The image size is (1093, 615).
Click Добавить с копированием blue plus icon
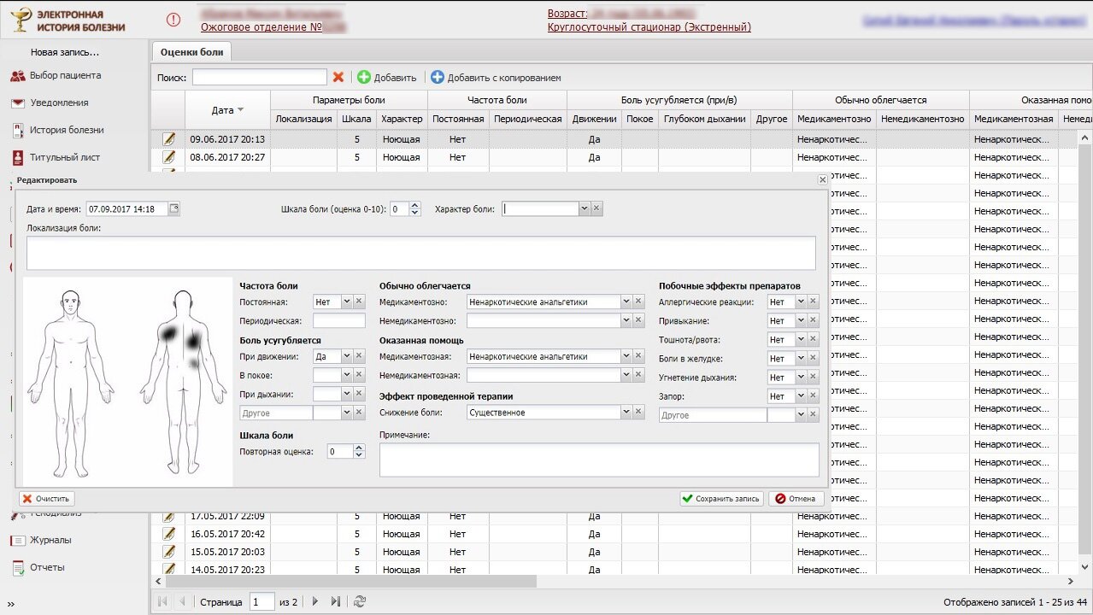pyautogui.click(x=438, y=78)
